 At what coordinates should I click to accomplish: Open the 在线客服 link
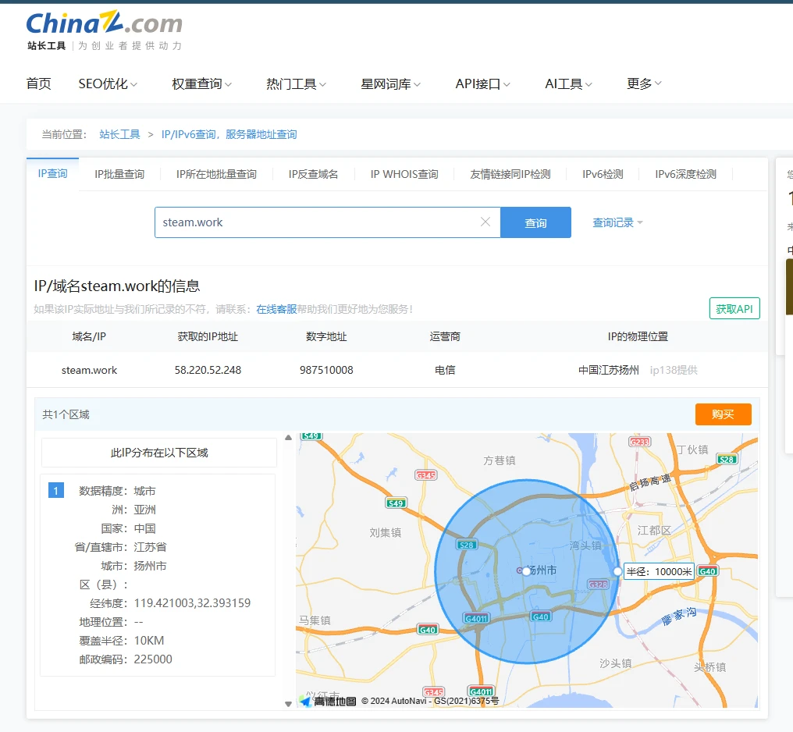(276, 309)
